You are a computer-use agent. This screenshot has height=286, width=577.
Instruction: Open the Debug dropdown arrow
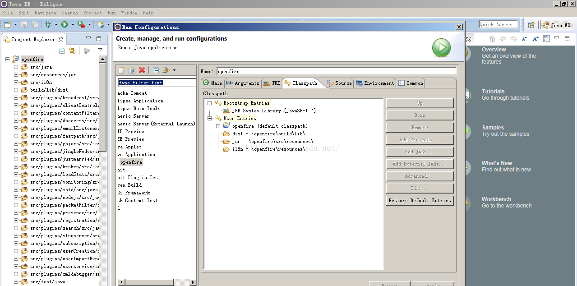click(x=56, y=25)
